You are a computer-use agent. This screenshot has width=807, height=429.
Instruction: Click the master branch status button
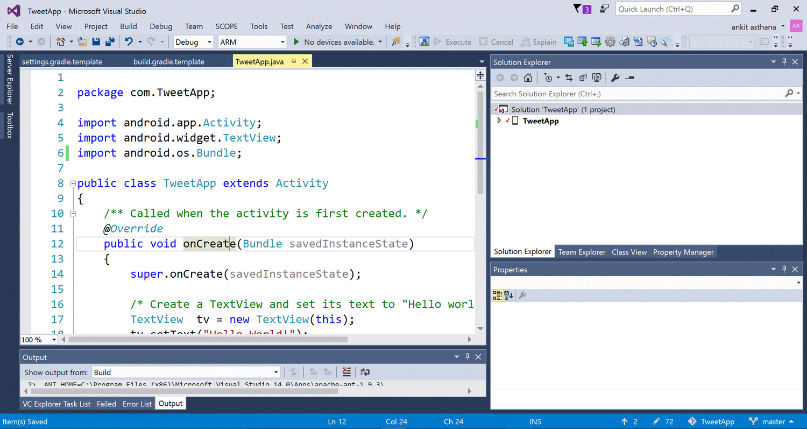click(774, 421)
